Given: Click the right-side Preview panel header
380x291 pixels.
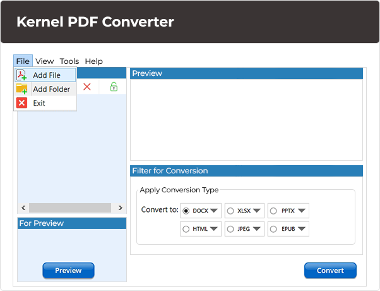Looking at the screenshot, I should click(246, 73).
